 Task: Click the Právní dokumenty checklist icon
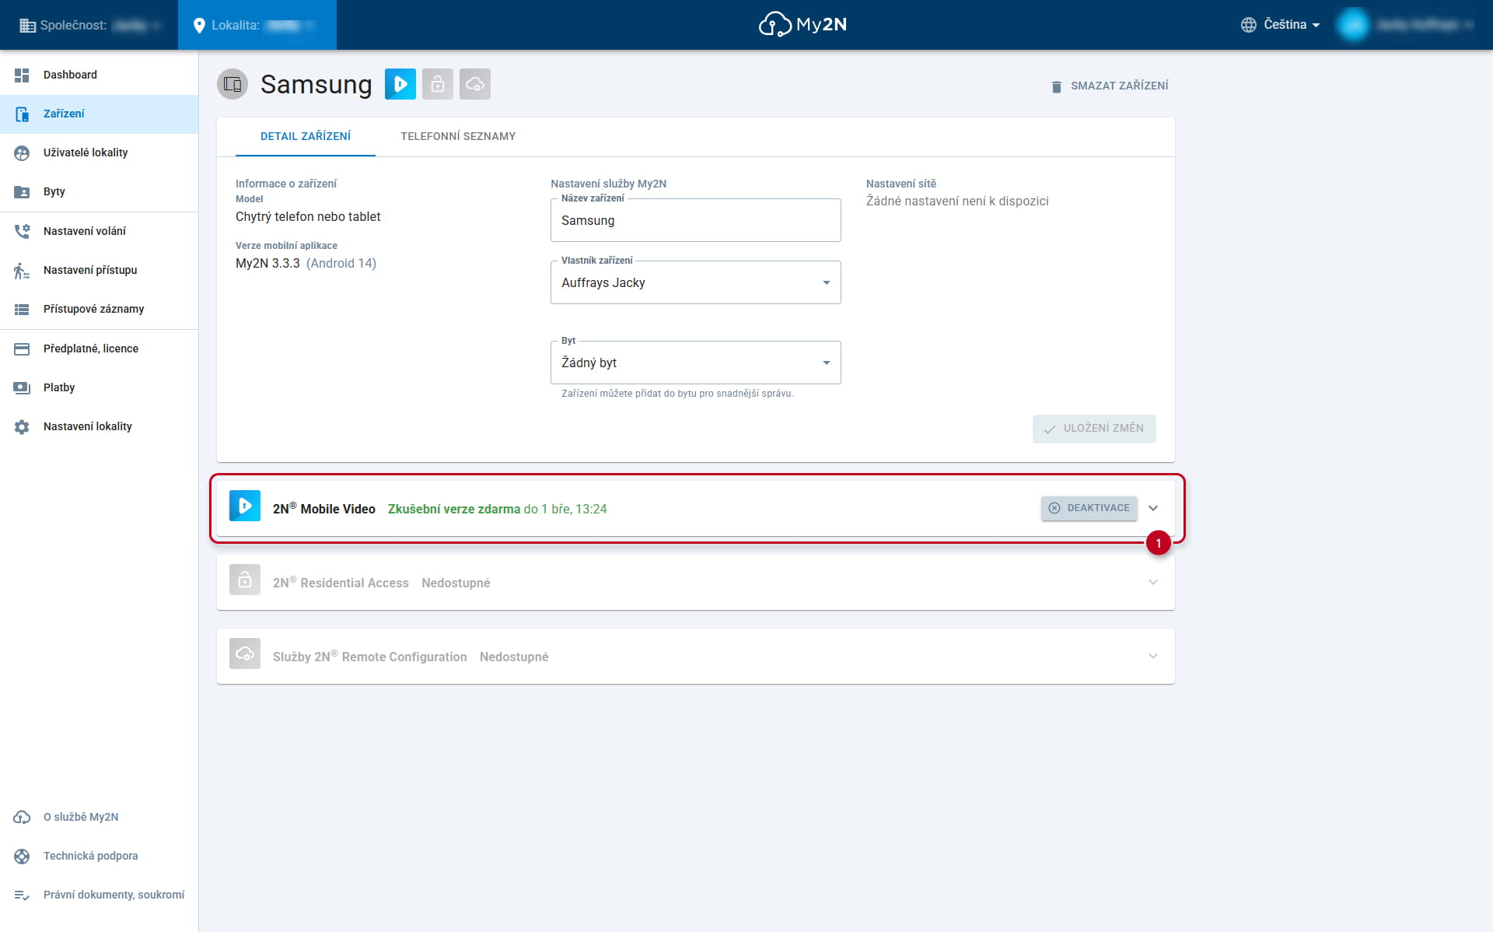click(x=22, y=895)
